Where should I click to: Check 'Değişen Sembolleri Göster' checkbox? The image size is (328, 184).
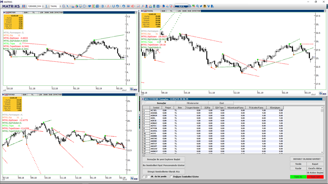(x=171, y=177)
